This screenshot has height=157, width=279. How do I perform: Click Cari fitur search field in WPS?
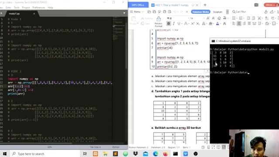coord(239,12)
